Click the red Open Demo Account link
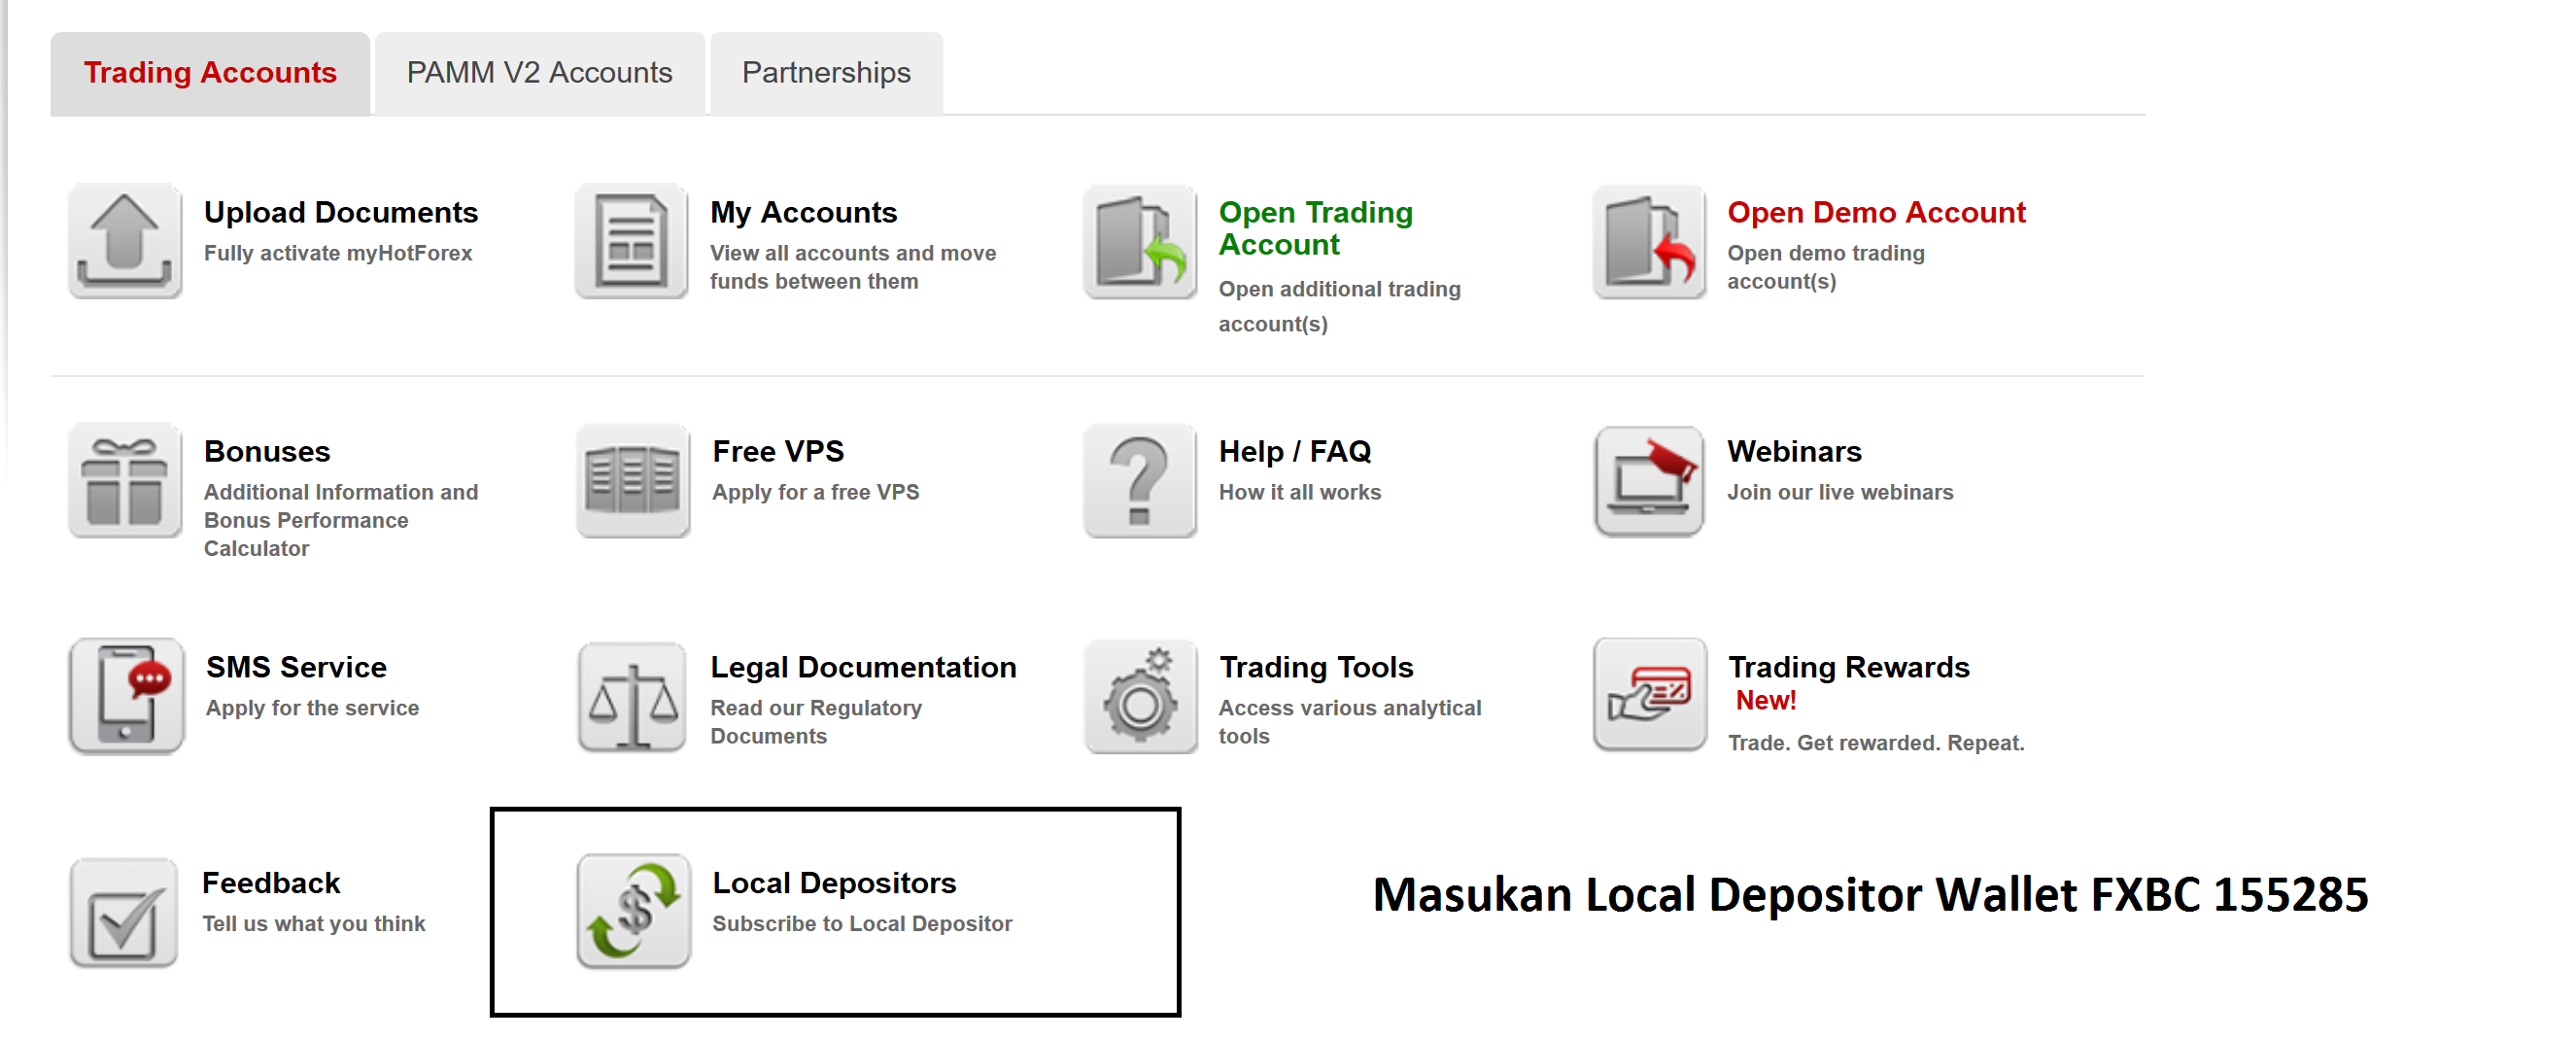This screenshot has height=1039, width=2576. click(1876, 212)
